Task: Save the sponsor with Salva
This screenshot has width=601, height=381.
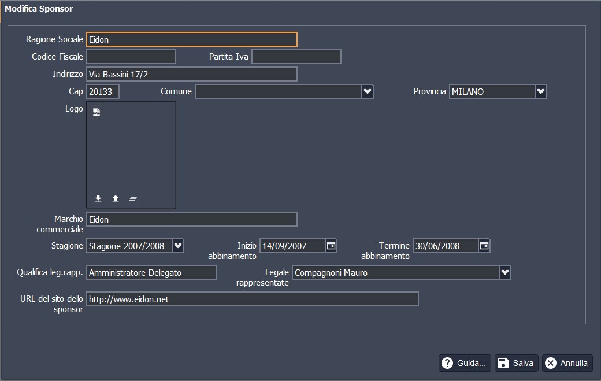Action: 516,363
